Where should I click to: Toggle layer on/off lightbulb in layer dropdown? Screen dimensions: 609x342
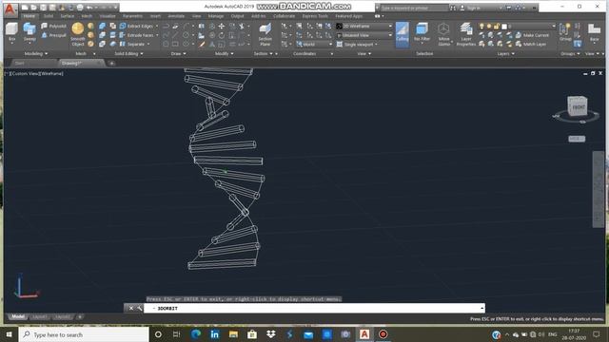482,26
